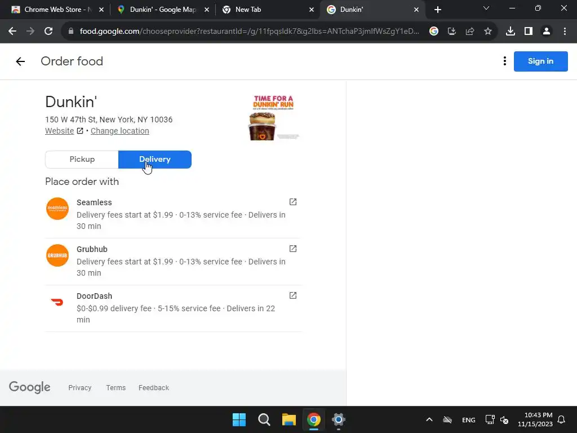Choose the Seamless provider name
This screenshot has width=577, height=433.
tap(94, 202)
